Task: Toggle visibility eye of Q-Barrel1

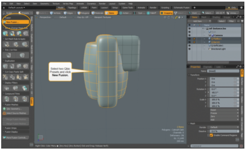Action: (190, 42)
